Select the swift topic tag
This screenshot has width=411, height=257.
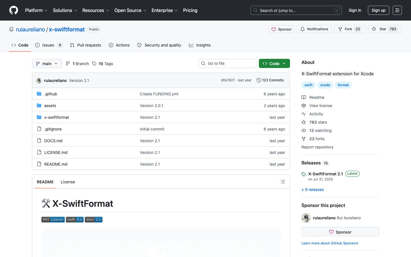309,85
